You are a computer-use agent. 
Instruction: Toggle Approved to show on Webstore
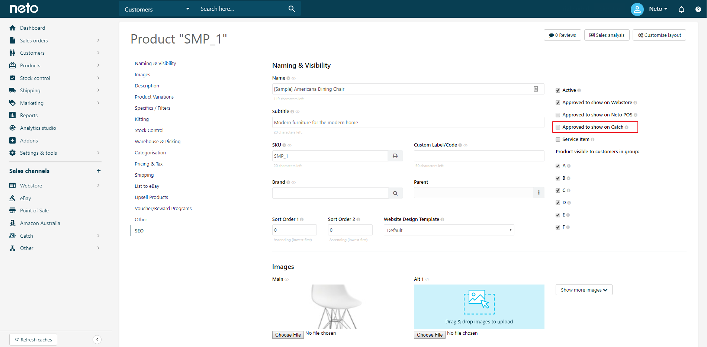click(558, 103)
